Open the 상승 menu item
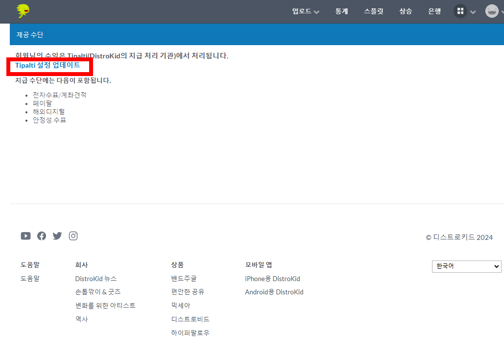Image resolution: width=504 pixels, height=338 pixels. pos(406,12)
